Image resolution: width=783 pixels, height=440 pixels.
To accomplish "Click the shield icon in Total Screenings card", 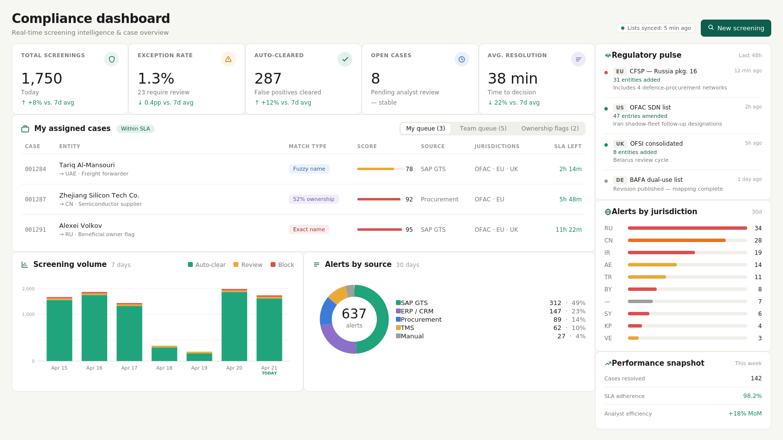I will coord(112,59).
